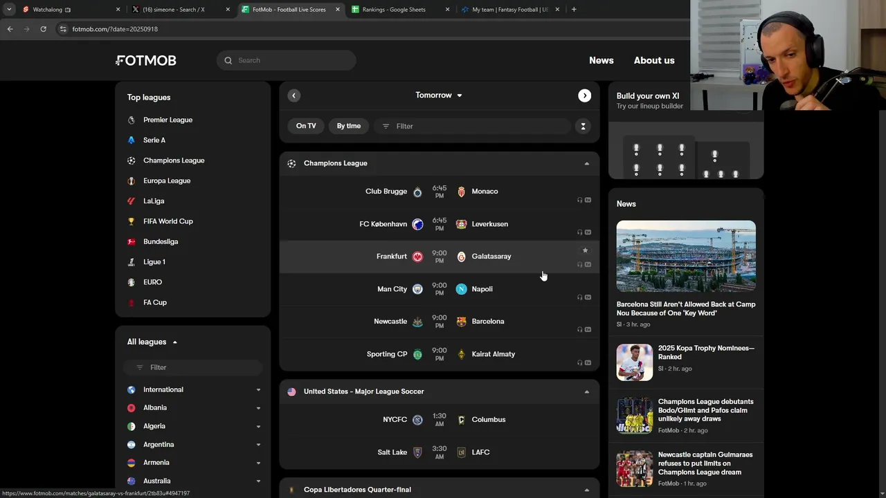This screenshot has width=886, height=498.
Task: Focus the All leagues Filter field
Action: pos(193,367)
